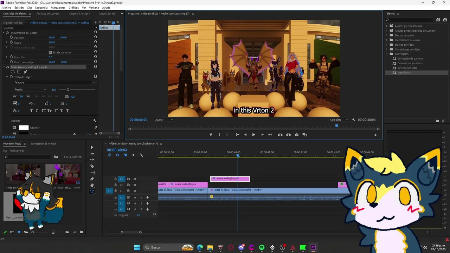Select the Slip tool

pos(92,173)
